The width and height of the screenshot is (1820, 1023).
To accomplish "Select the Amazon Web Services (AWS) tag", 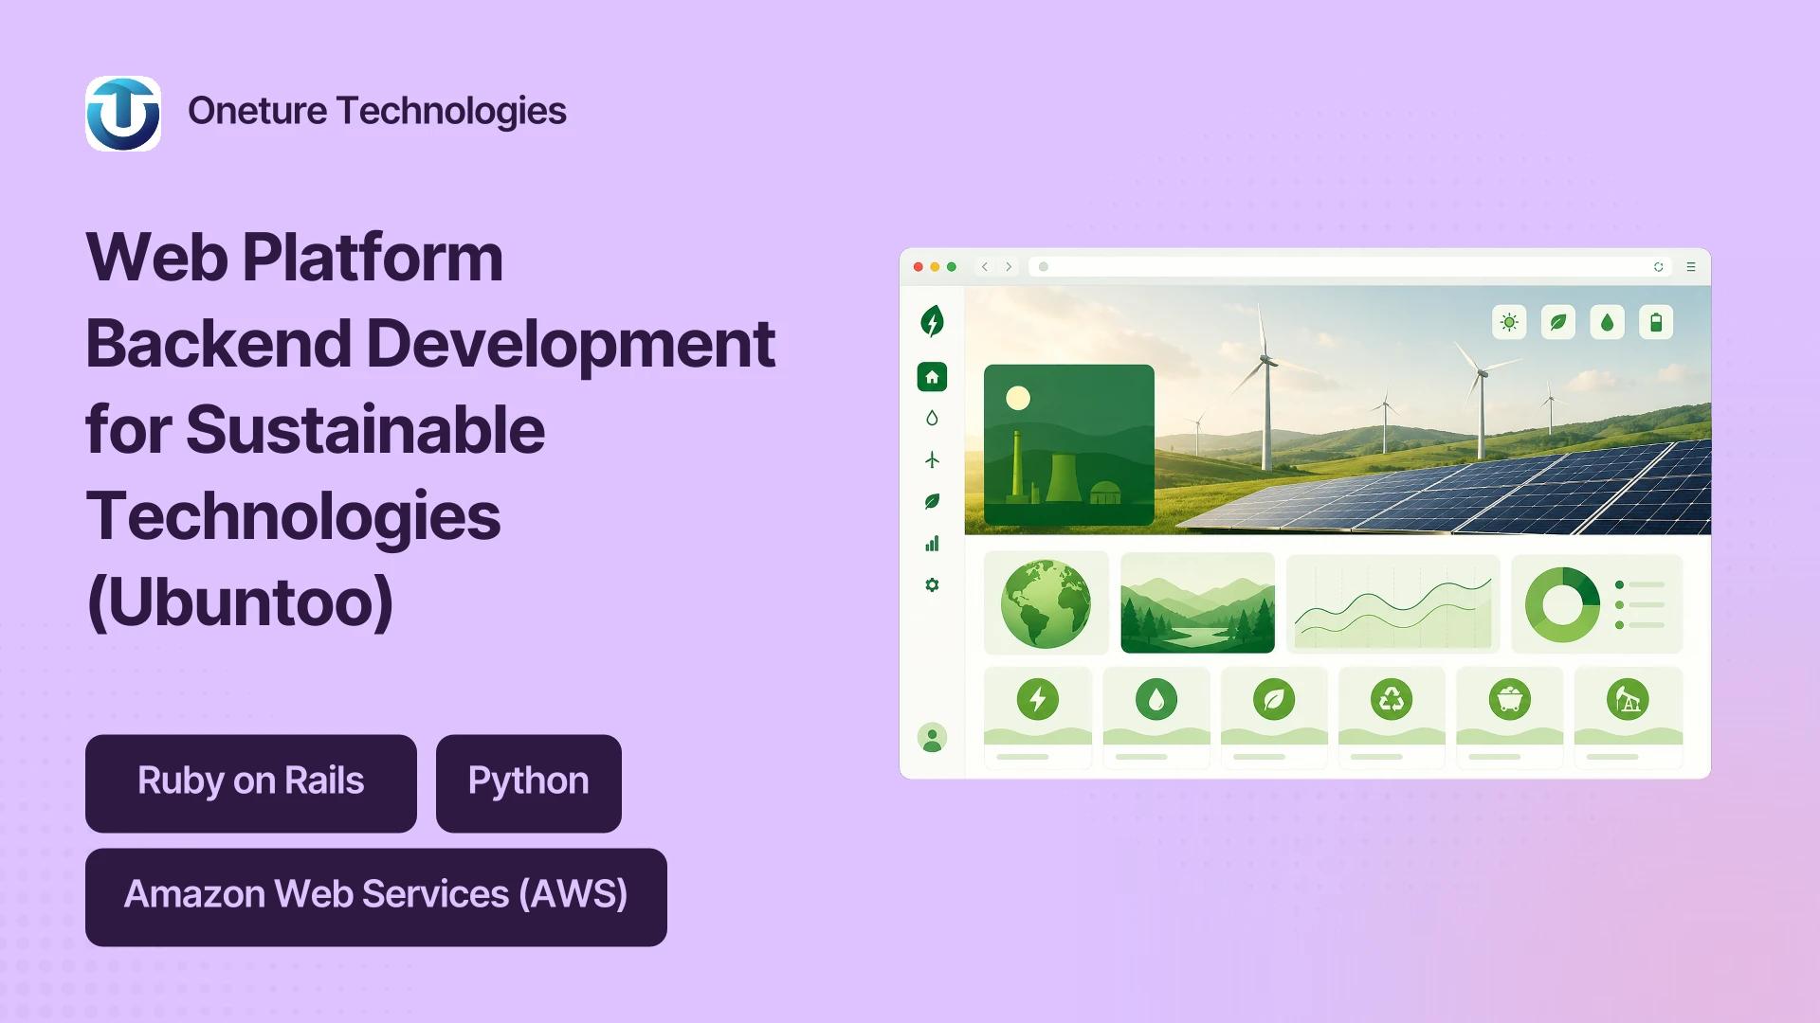I will coord(376,897).
